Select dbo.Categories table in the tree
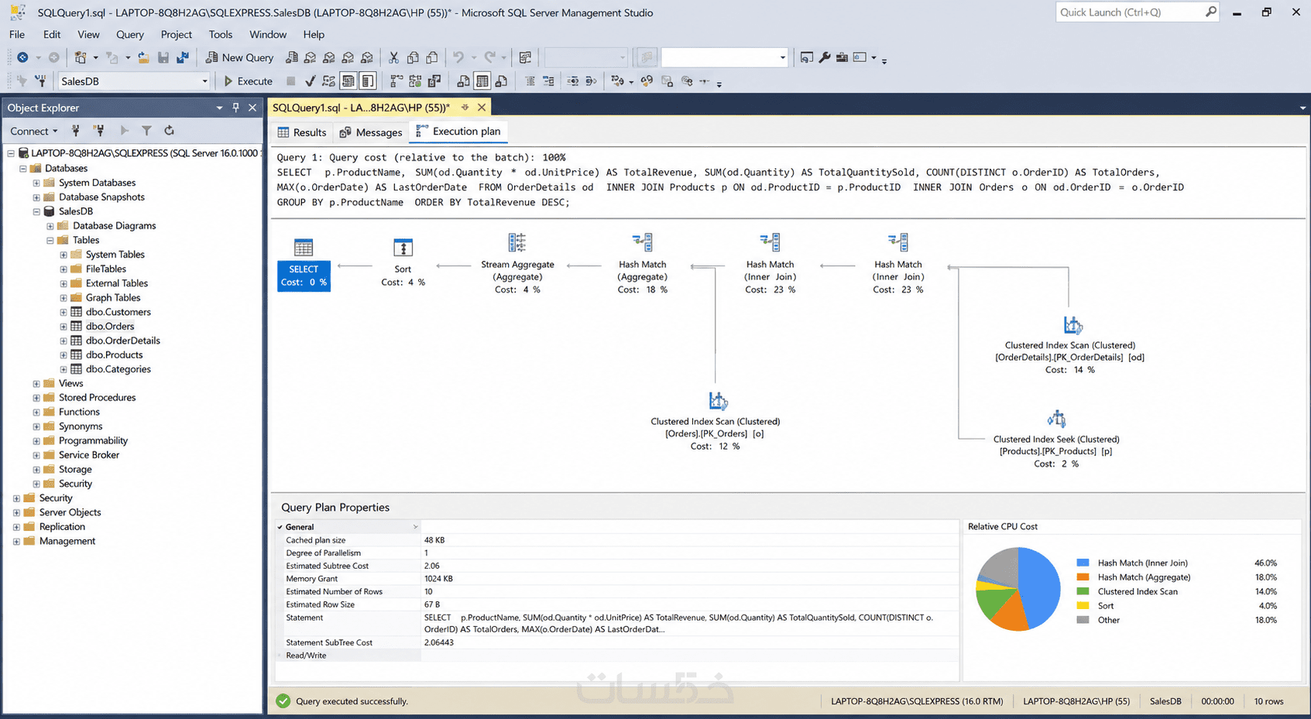Screen dimensions: 1311x719 [x=118, y=369]
